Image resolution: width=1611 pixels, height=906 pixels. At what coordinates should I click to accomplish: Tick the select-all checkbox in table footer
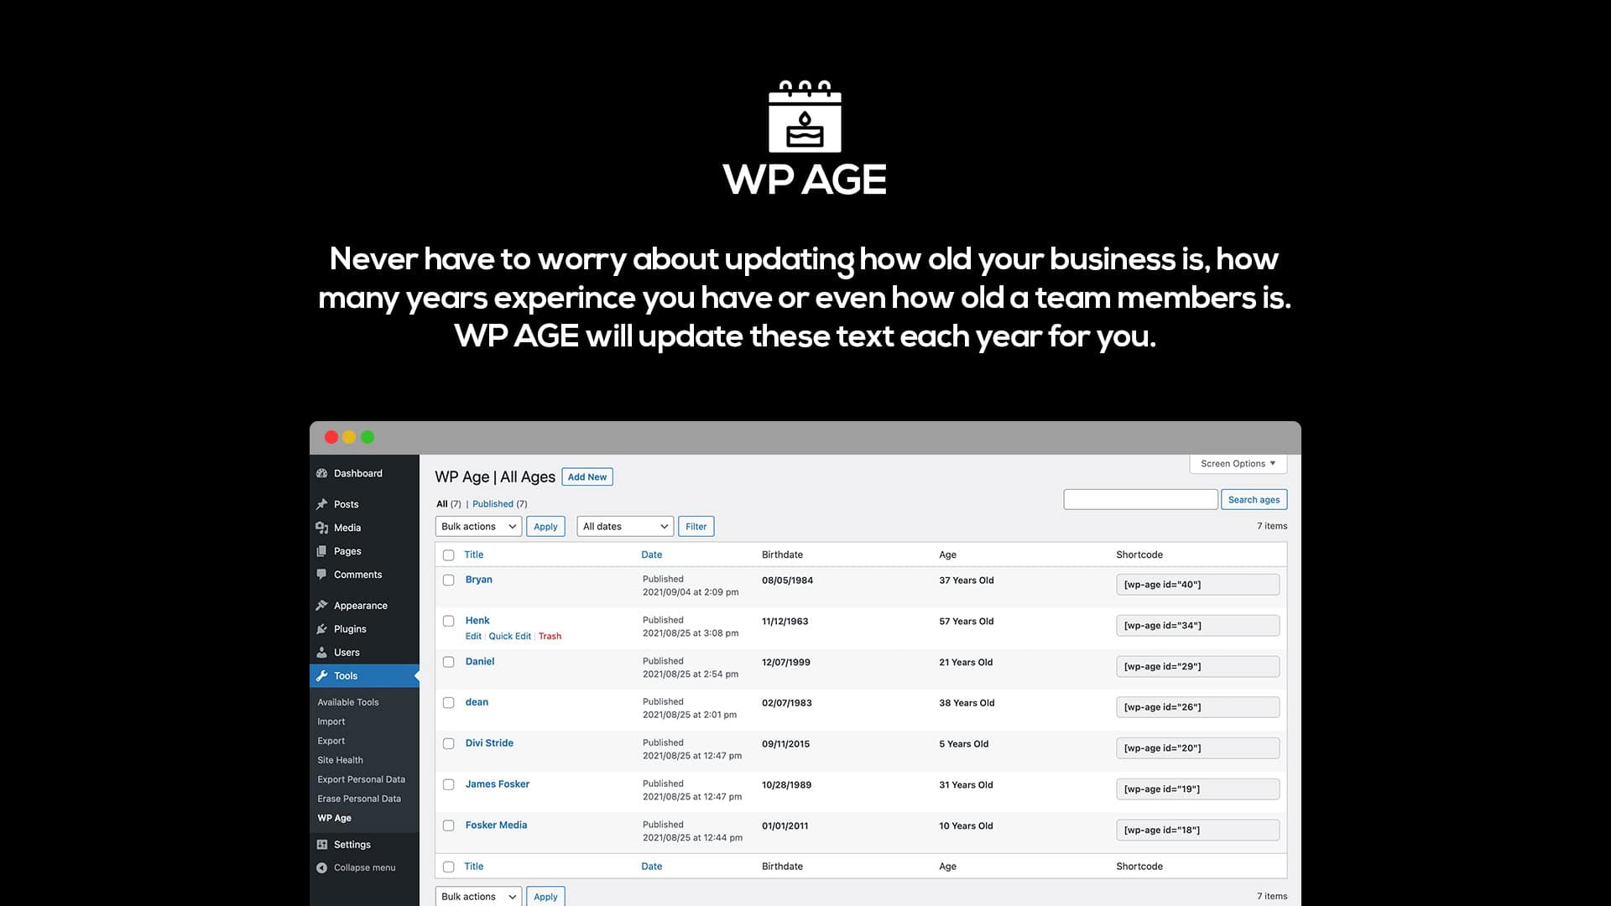448,867
